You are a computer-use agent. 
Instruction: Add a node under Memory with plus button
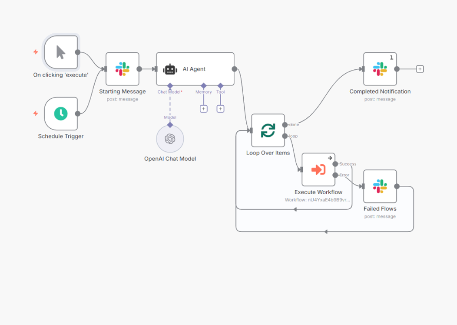204,109
